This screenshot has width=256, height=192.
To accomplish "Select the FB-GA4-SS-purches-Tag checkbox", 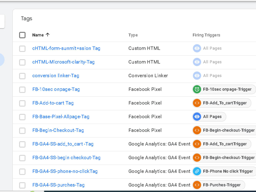I will pos(22,185).
